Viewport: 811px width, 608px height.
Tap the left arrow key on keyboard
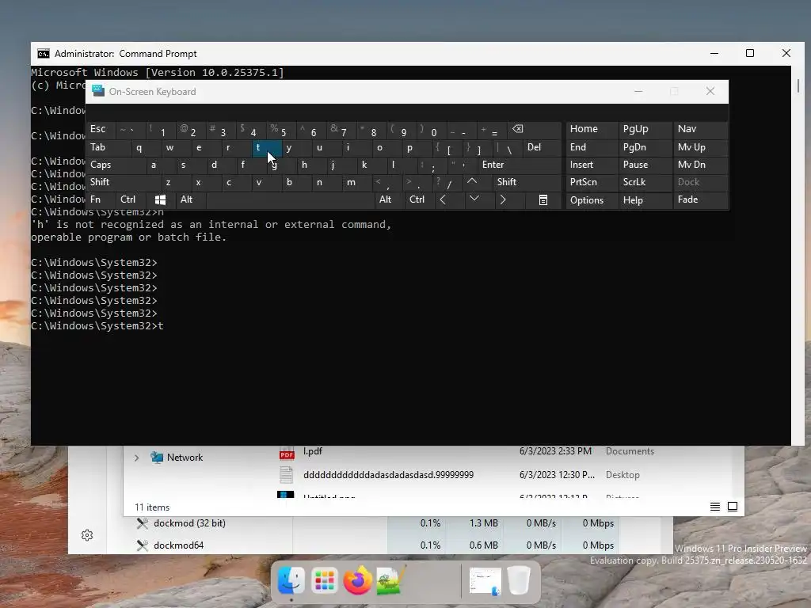[443, 199]
